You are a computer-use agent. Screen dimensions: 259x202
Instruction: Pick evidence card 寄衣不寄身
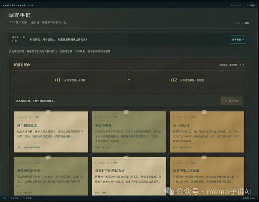129,132
